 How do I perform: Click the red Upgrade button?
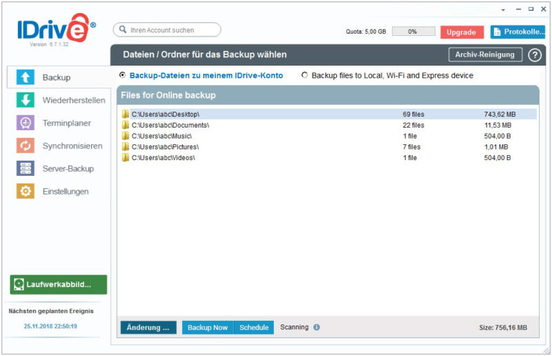462,32
